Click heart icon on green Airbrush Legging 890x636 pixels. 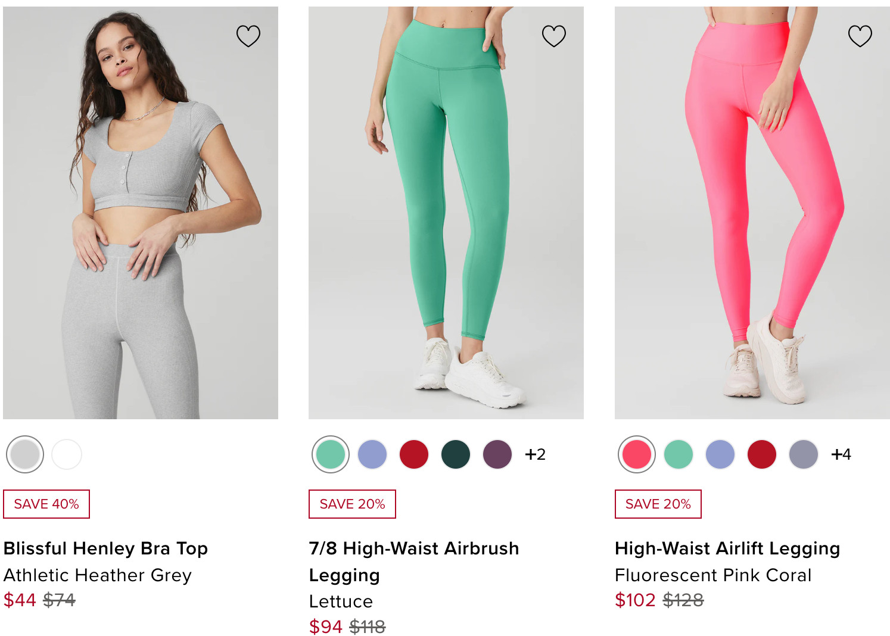(x=554, y=36)
